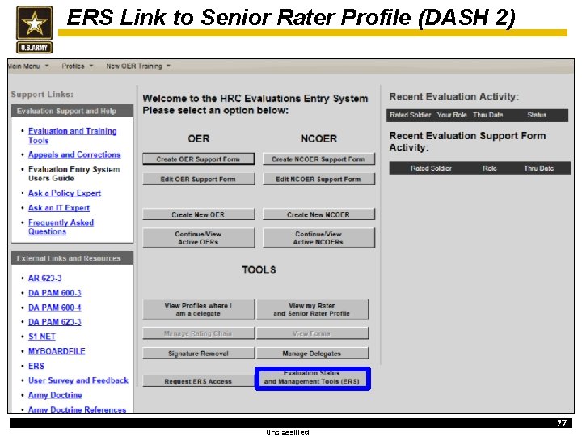Open the Army Doctrine link
The width and height of the screenshot is (582, 437).
coord(55,395)
